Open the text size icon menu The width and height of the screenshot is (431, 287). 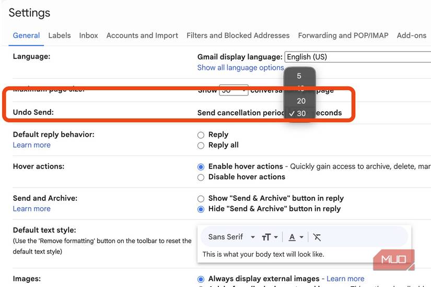pos(270,237)
